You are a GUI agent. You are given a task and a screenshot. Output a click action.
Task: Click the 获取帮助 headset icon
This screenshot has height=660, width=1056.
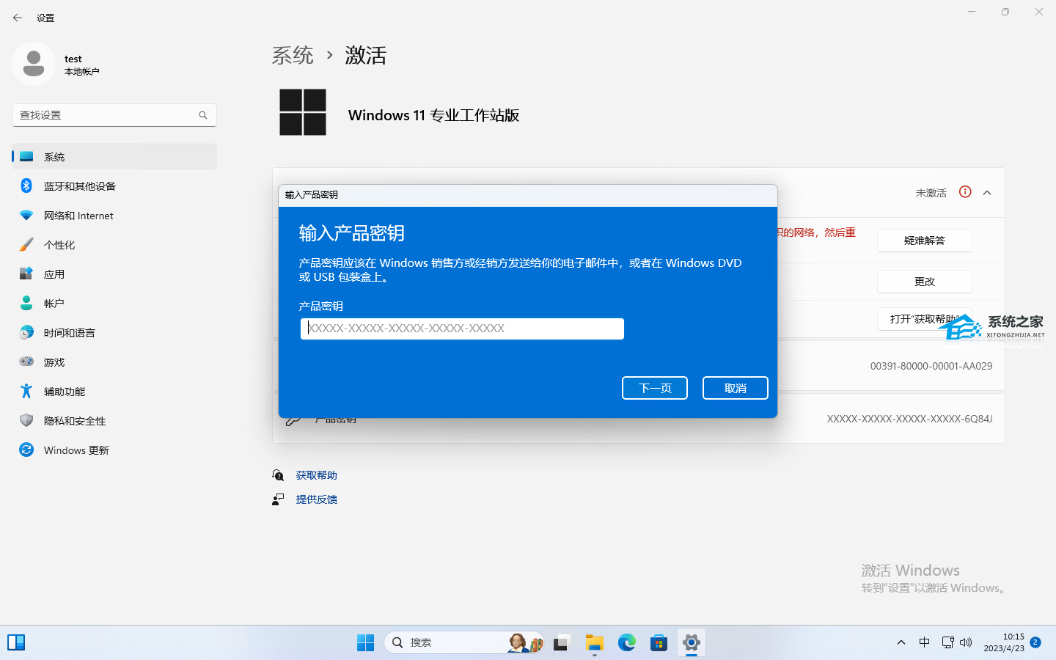click(278, 475)
